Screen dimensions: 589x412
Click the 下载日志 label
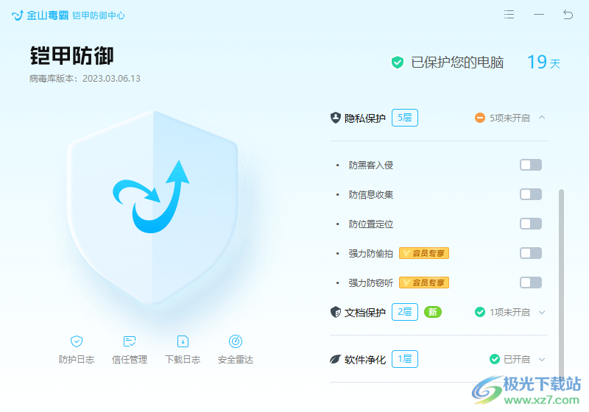(183, 360)
